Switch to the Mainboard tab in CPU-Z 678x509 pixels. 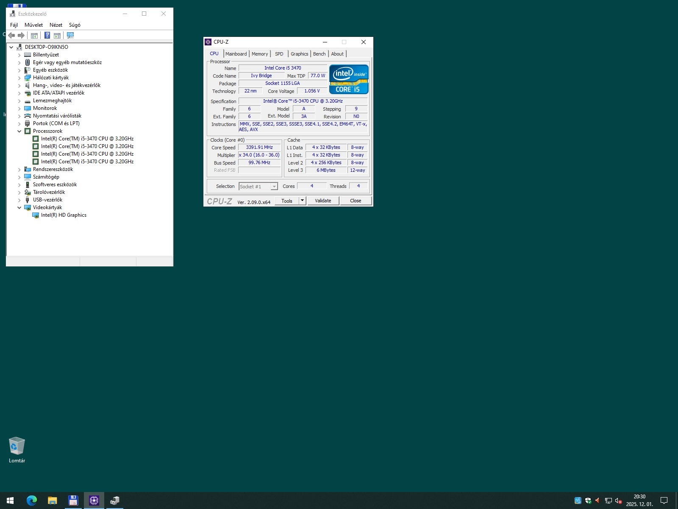[236, 54]
